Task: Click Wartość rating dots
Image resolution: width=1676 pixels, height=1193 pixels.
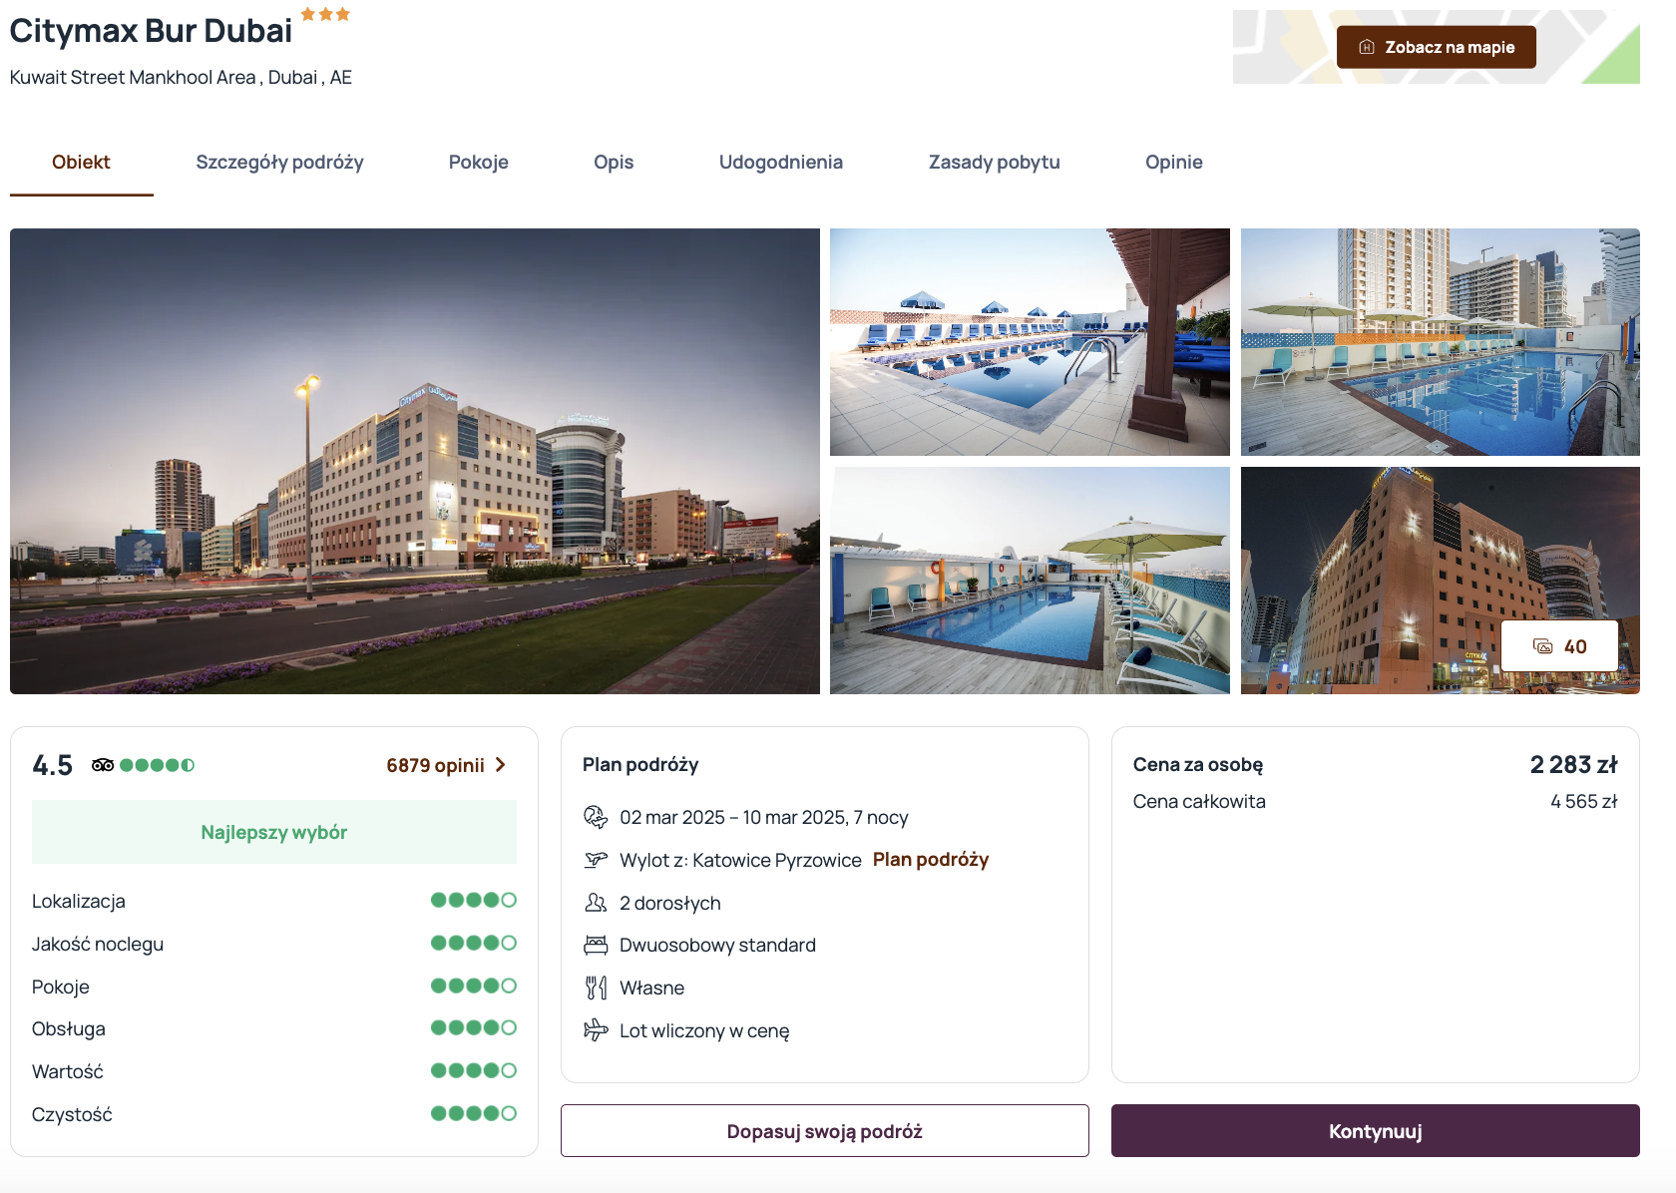Action: pyautogui.click(x=474, y=1070)
